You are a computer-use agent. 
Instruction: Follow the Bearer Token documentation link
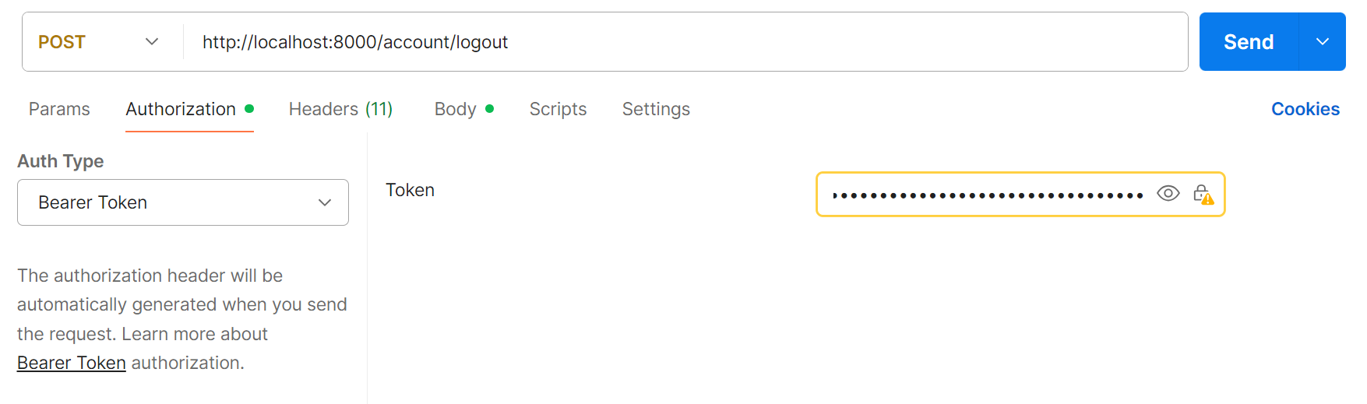click(72, 363)
